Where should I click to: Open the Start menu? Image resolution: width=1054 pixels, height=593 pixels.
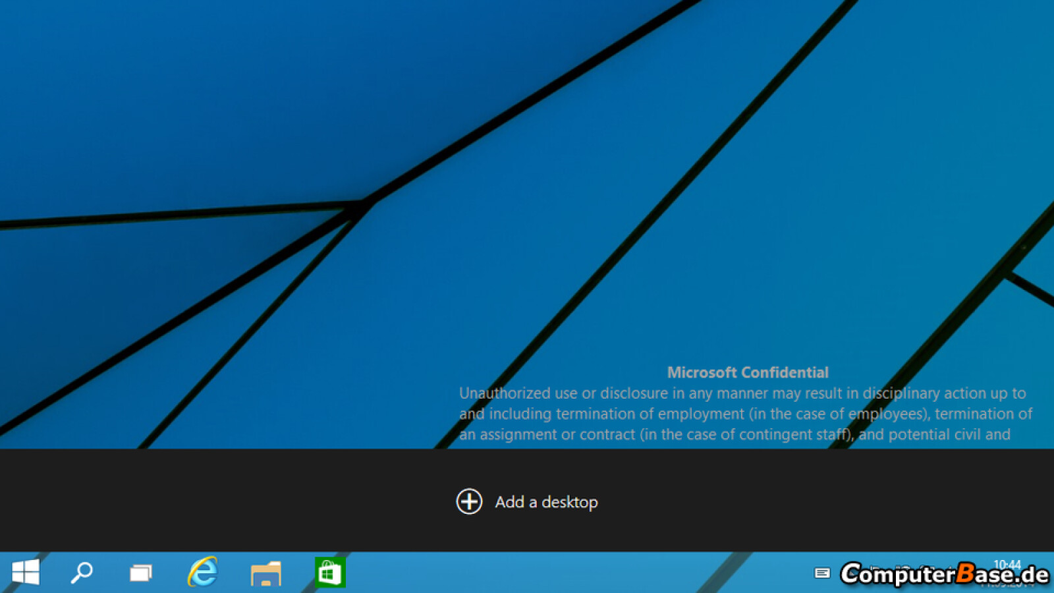point(26,572)
